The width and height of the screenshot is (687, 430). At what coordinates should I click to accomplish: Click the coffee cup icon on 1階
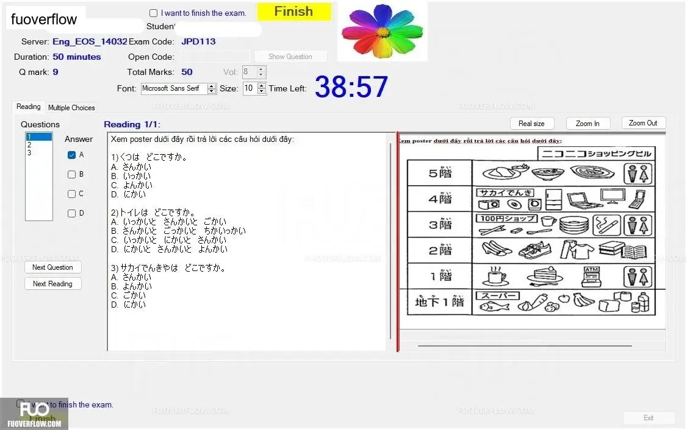497,276
